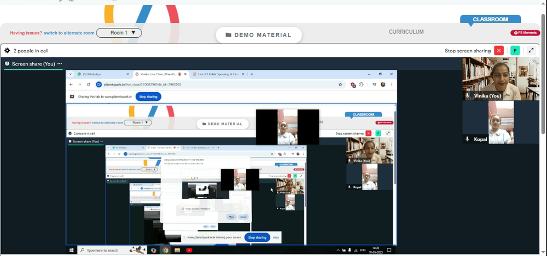Click DEMO MATERIAL inside the large shared Chrome page
This screenshot has width=547, height=256.
click(223, 124)
